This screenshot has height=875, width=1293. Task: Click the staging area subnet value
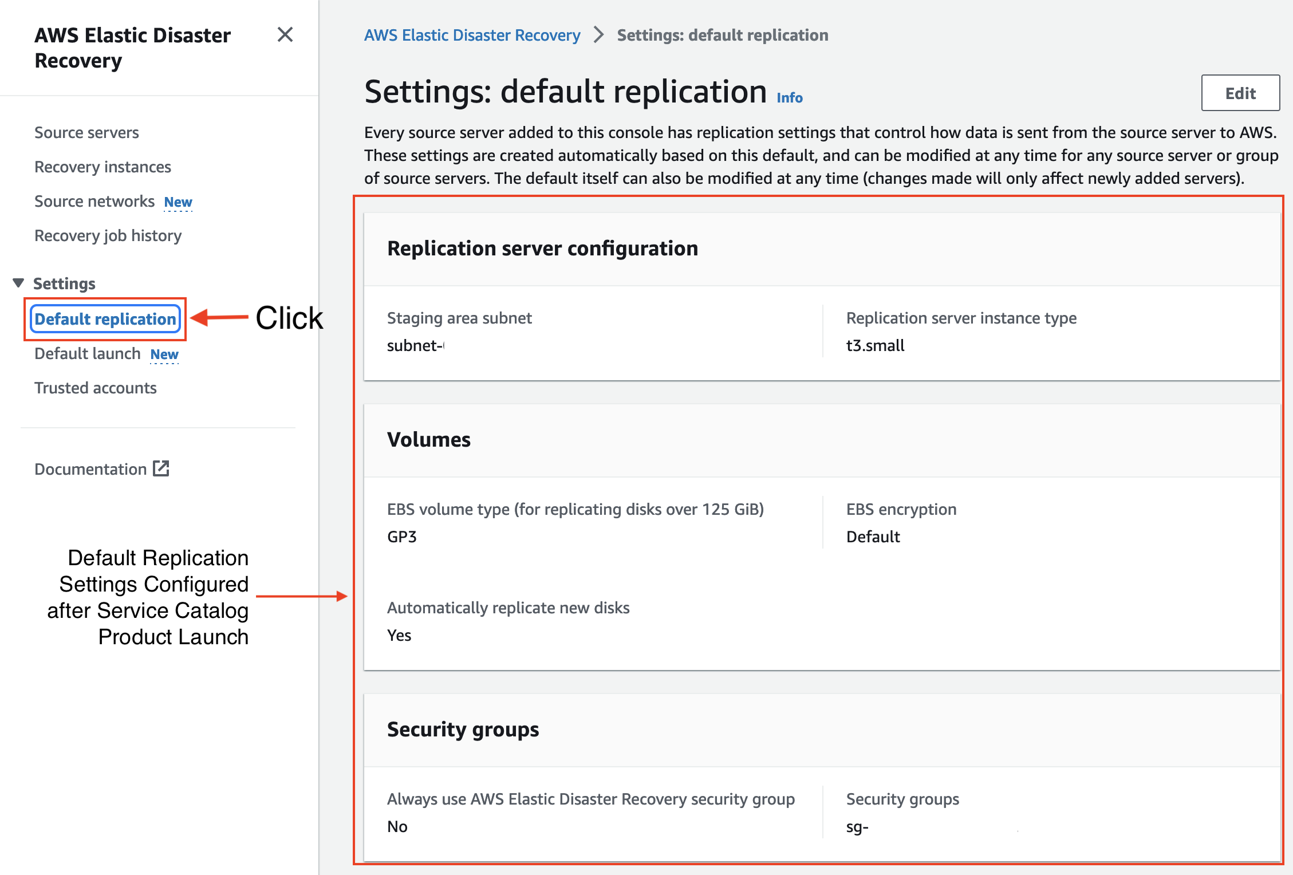pyautogui.click(x=415, y=345)
